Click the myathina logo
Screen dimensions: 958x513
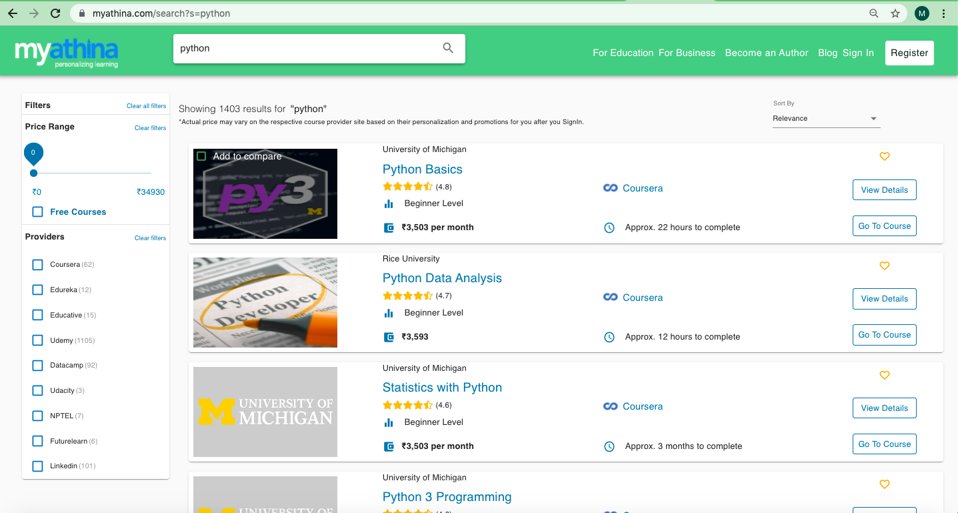click(67, 53)
